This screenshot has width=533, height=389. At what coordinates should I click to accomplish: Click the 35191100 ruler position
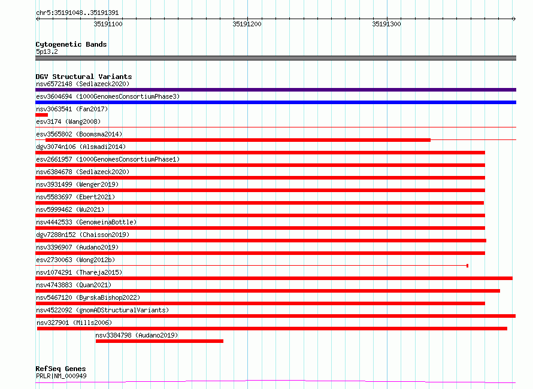point(108,24)
